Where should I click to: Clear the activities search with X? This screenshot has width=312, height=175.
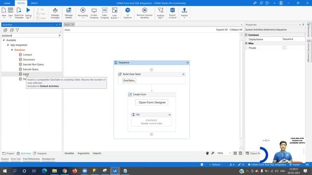tap(59, 35)
